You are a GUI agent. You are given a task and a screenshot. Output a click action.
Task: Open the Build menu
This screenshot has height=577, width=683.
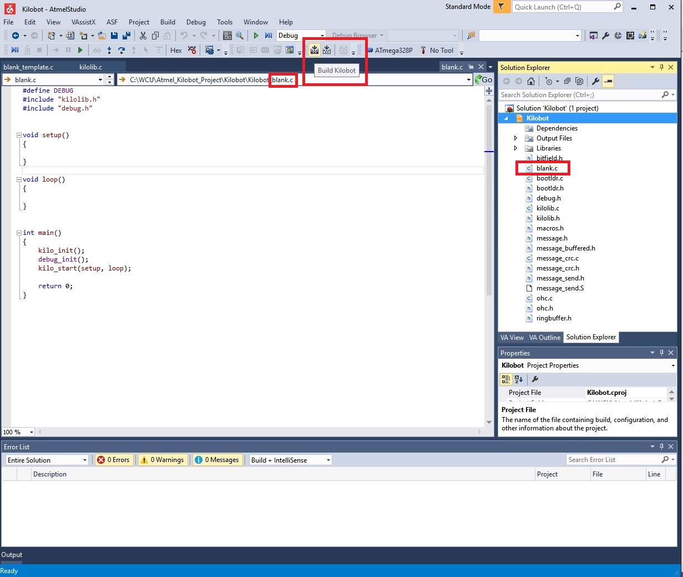[x=168, y=22]
